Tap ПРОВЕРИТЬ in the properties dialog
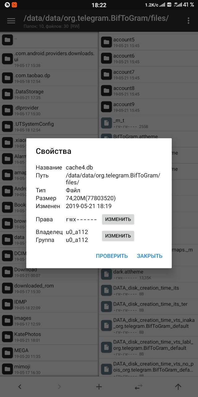The width and height of the screenshot is (198, 397). tap(112, 256)
